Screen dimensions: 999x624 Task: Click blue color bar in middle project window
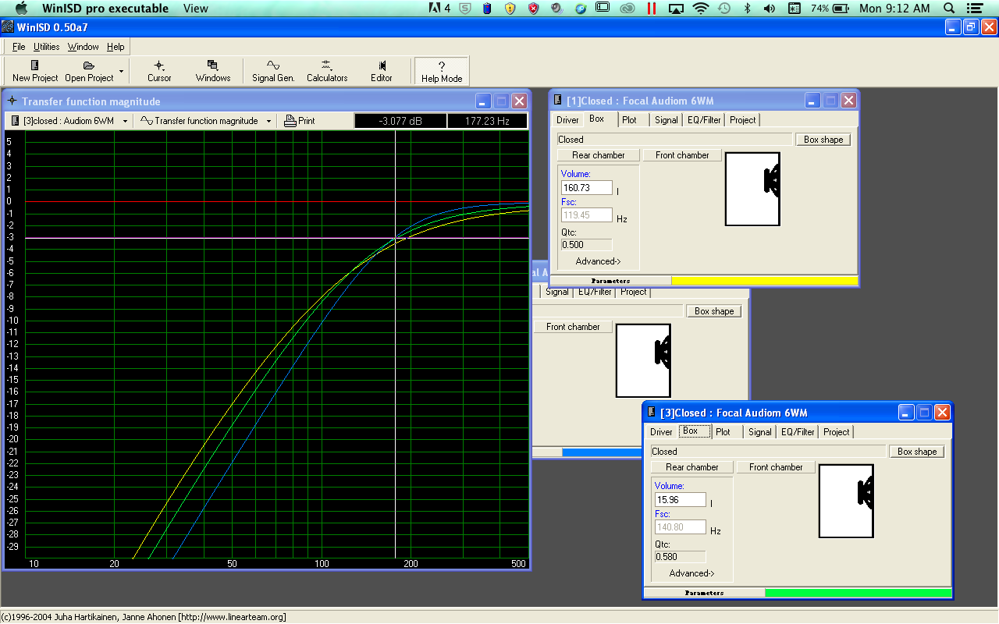click(602, 452)
